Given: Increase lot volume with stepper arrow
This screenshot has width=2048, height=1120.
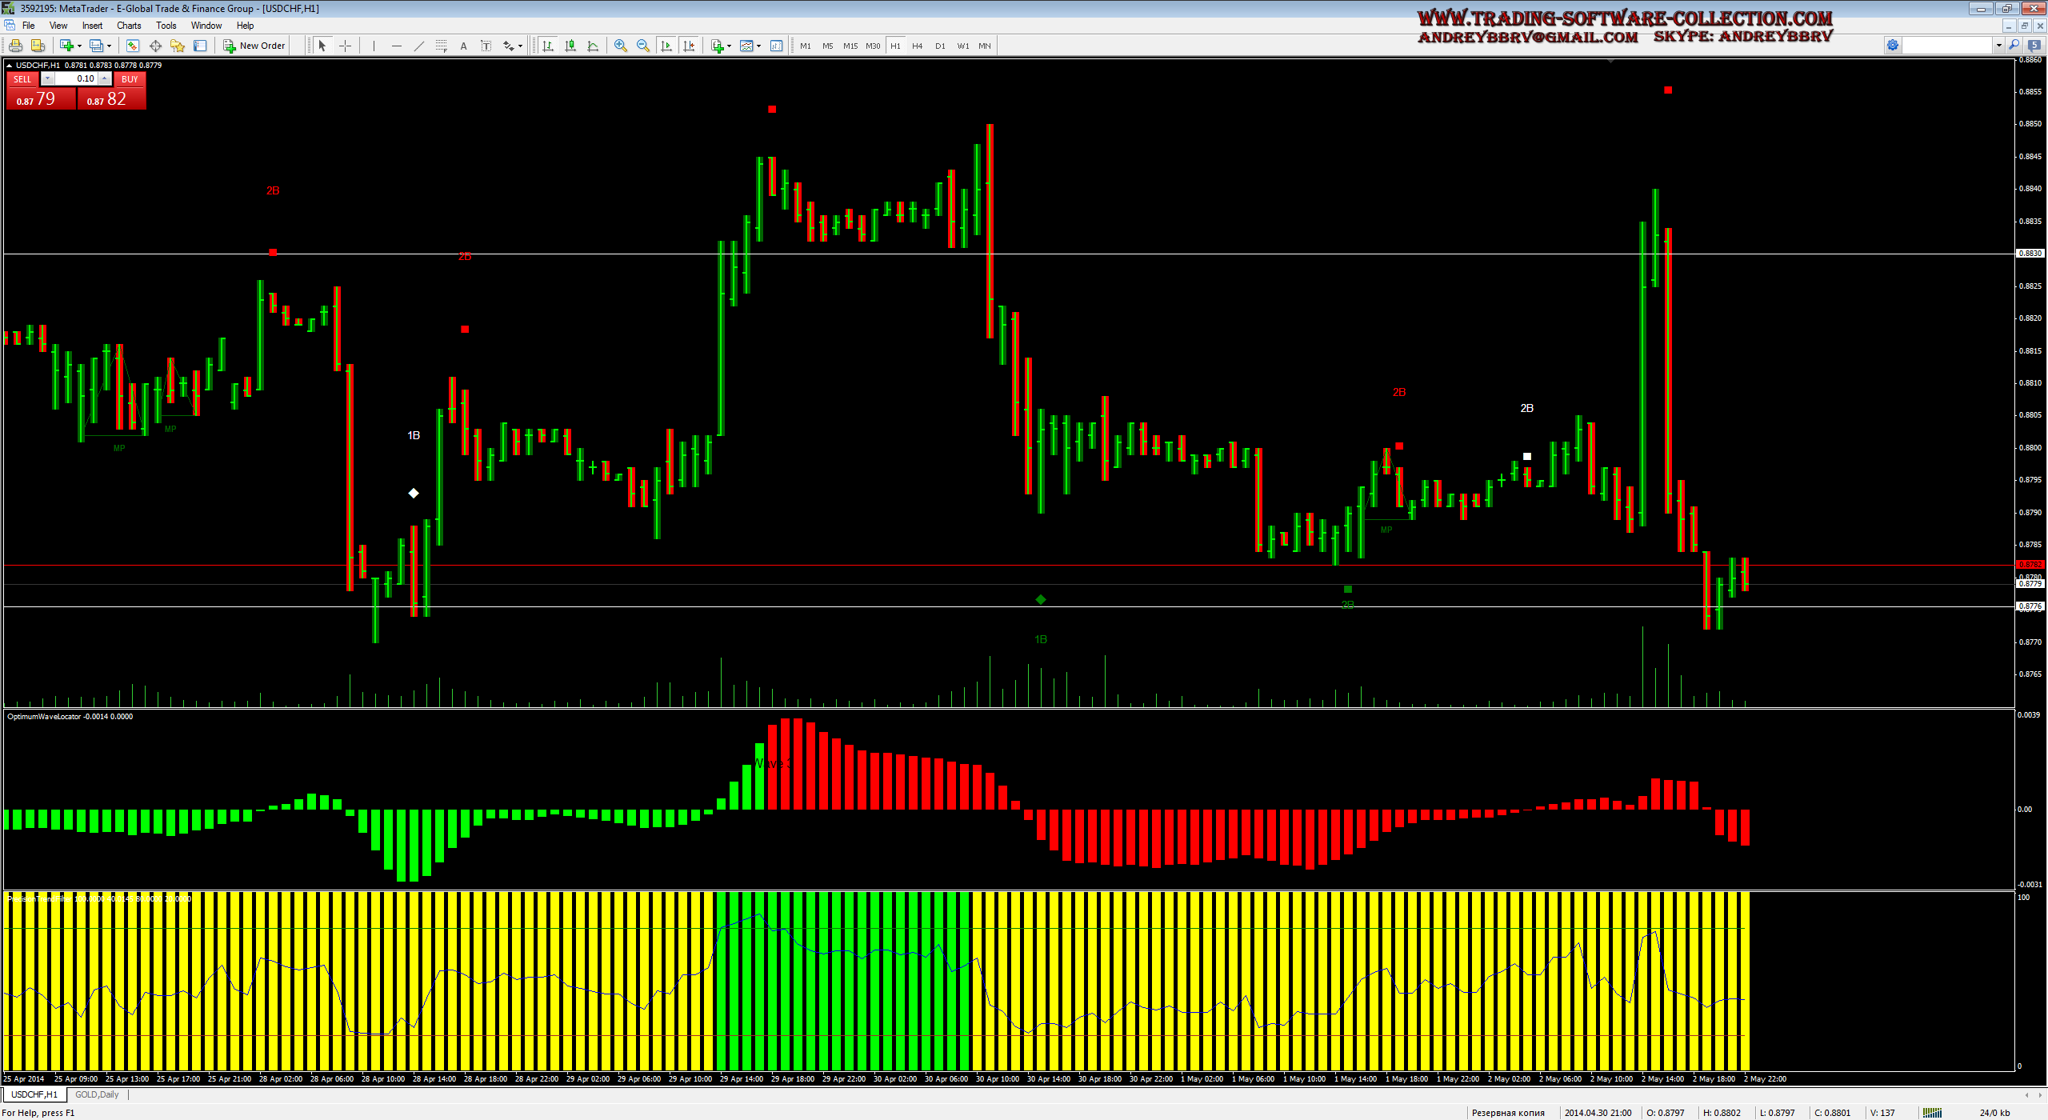Looking at the screenshot, I should pos(105,78).
